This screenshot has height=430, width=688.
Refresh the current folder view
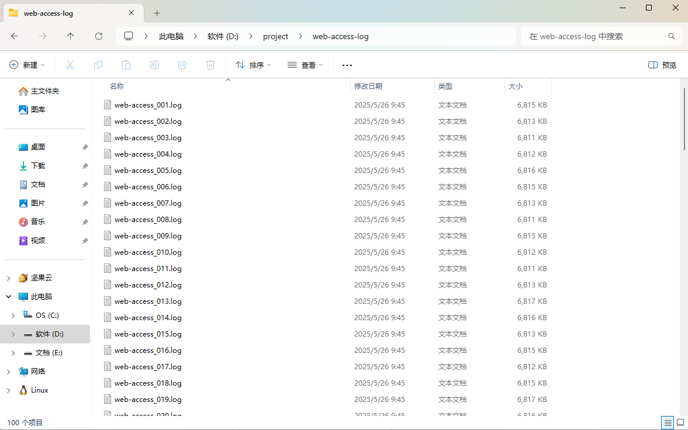[x=99, y=36]
